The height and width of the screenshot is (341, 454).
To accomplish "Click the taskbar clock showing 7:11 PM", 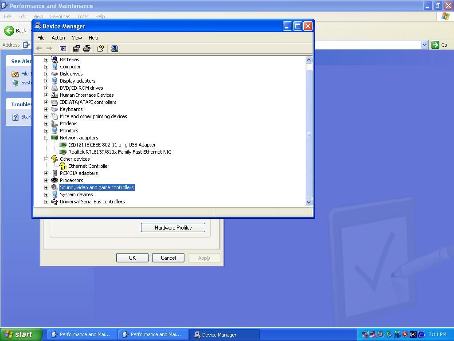I will 438,335.
